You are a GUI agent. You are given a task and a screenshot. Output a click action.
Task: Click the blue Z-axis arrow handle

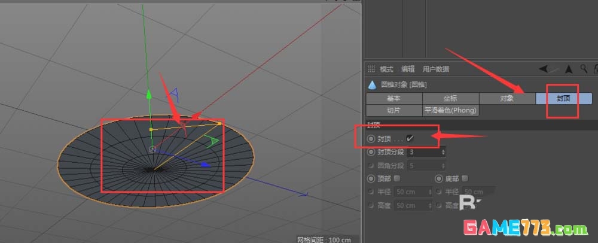(206, 165)
